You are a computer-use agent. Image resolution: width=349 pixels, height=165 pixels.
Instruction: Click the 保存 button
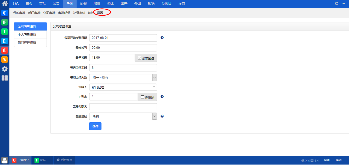[x=95, y=126]
